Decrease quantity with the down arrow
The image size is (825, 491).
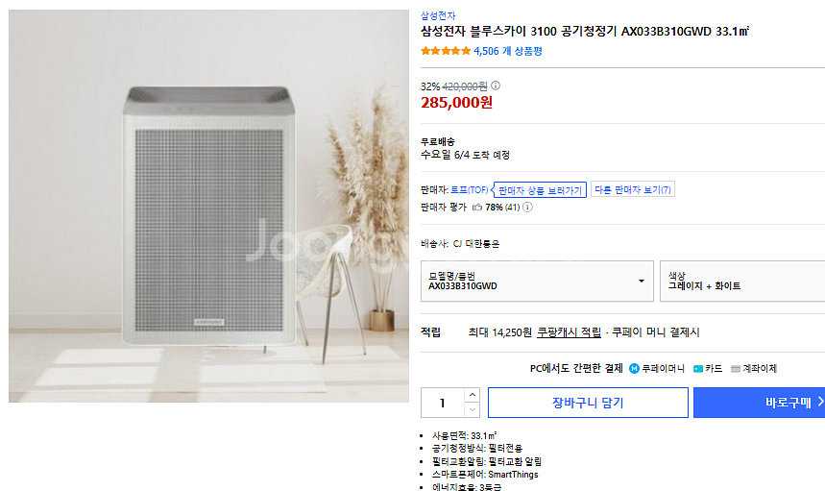tap(472, 410)
